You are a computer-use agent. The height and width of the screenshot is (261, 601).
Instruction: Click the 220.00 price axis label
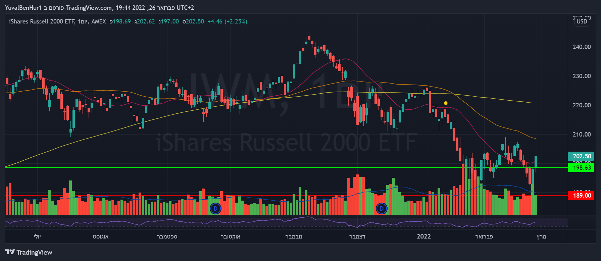(x=582, y=105)
